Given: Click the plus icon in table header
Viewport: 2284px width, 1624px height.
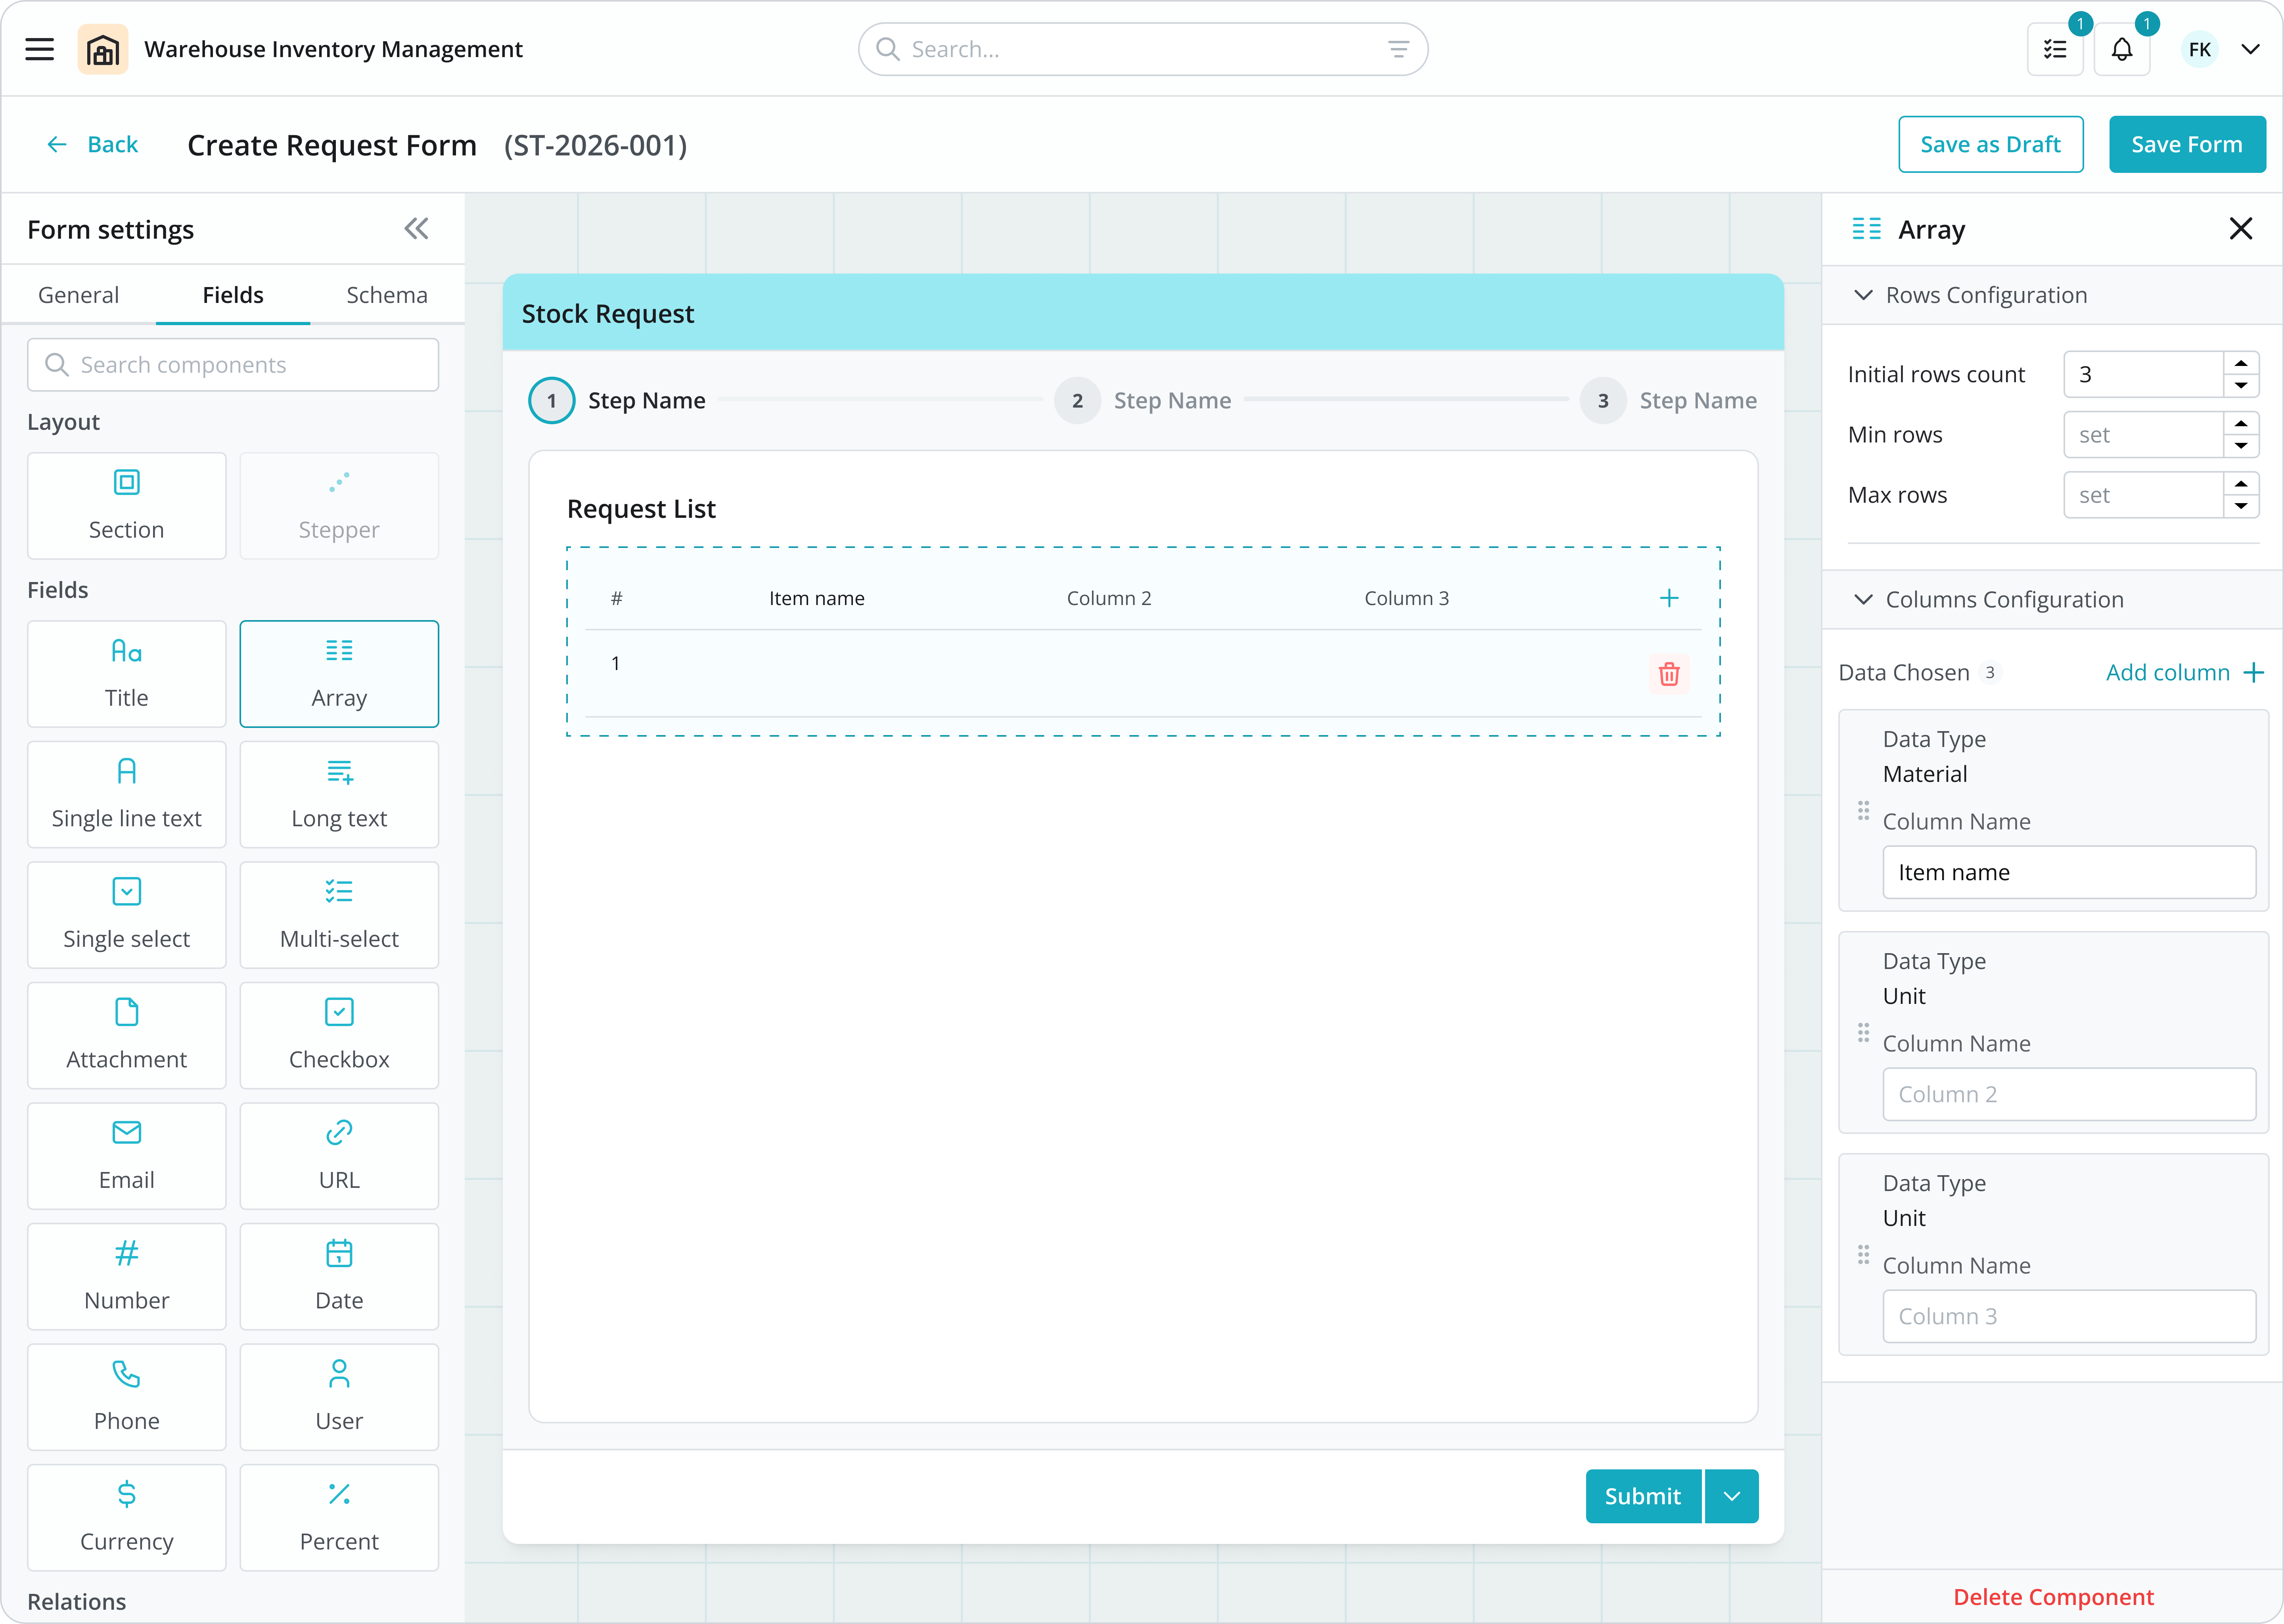Looking at the screenshot, I should point(1668,598).
